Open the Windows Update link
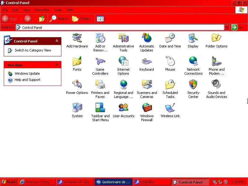Image resolution: width=248 pixels, height=186 pixels. click(27, 73)
